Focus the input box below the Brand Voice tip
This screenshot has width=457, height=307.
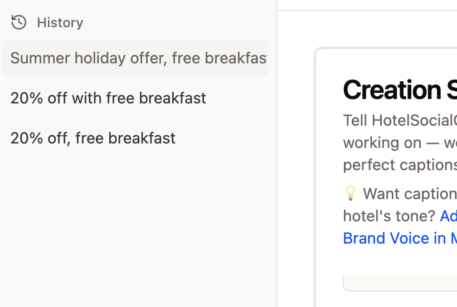tap(401, 283)
